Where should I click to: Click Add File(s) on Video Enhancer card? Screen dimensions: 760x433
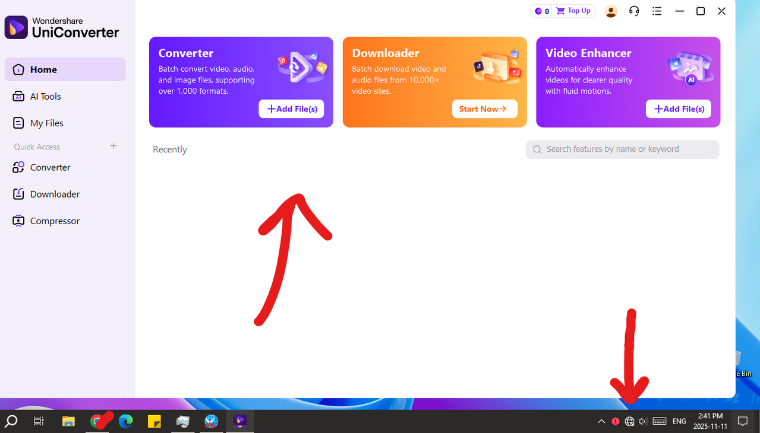tap(678, 109)
